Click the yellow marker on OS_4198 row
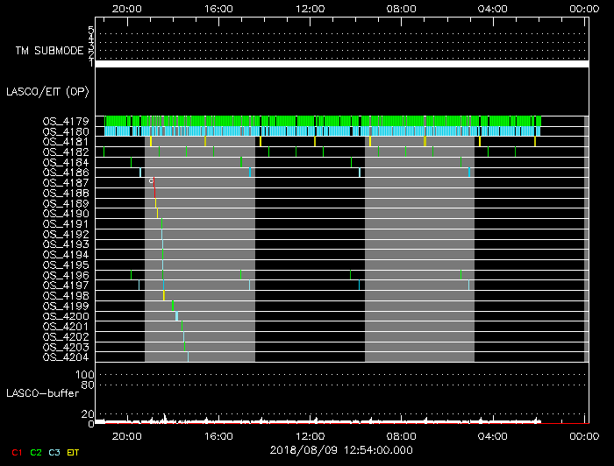Screen dimensions: 614x466 click(163, 296)
